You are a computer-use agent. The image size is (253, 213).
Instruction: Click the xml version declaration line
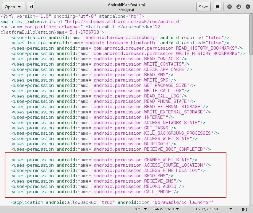click(72, 16)
